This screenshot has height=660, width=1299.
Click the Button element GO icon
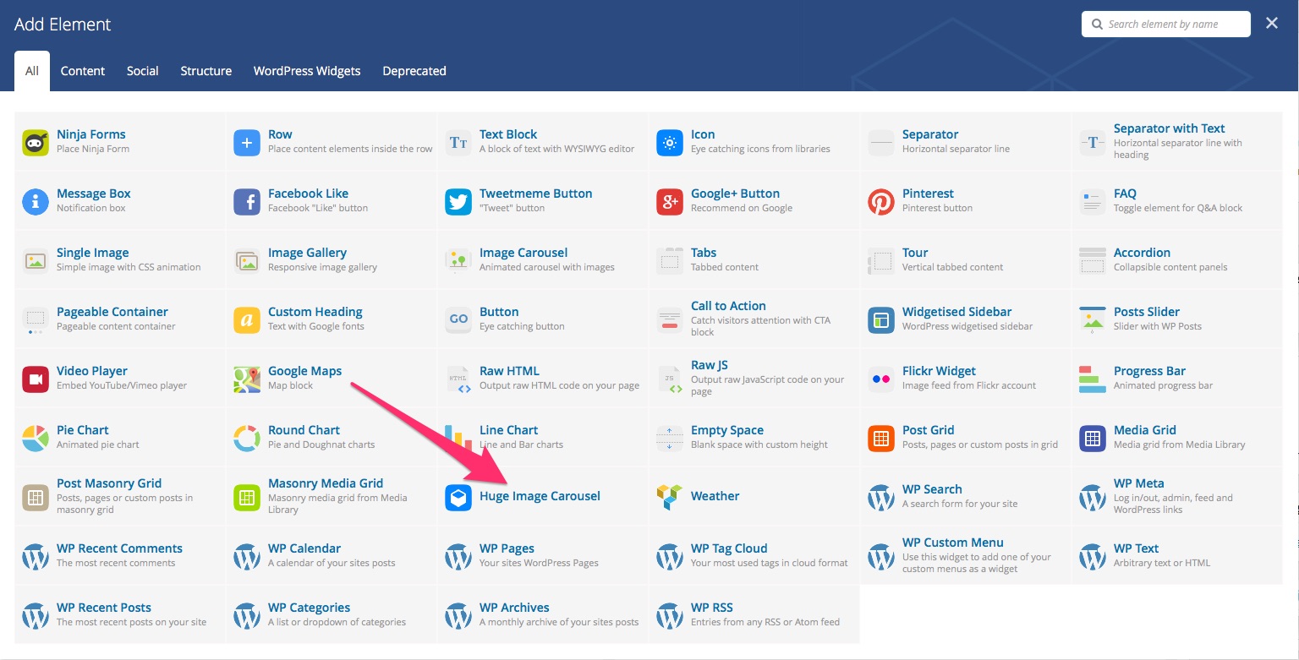click(x=458, y=320)
